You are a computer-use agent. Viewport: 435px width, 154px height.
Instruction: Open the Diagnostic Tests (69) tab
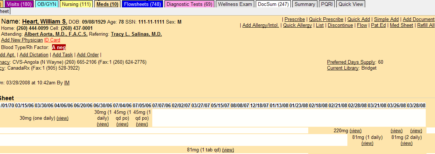[x=190, y=4]
